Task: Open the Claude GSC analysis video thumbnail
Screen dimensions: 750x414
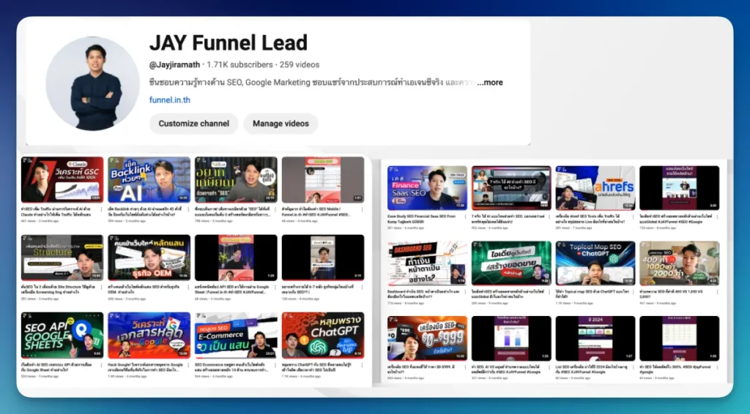Action: click(62, 179)
